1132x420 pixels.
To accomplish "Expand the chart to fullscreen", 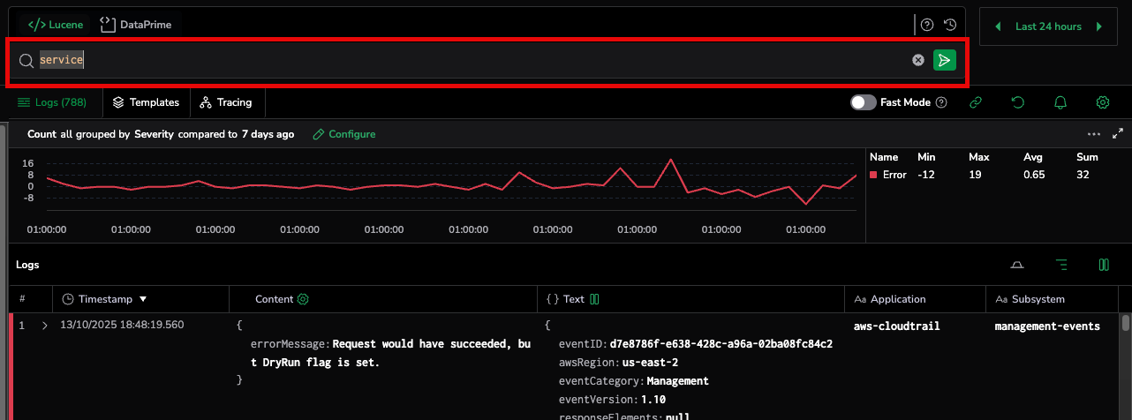I will pyautogui.click(x=1118, y=134).
